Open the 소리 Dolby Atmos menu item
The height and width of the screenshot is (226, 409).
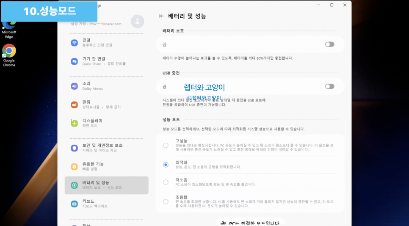pos(106,86)
